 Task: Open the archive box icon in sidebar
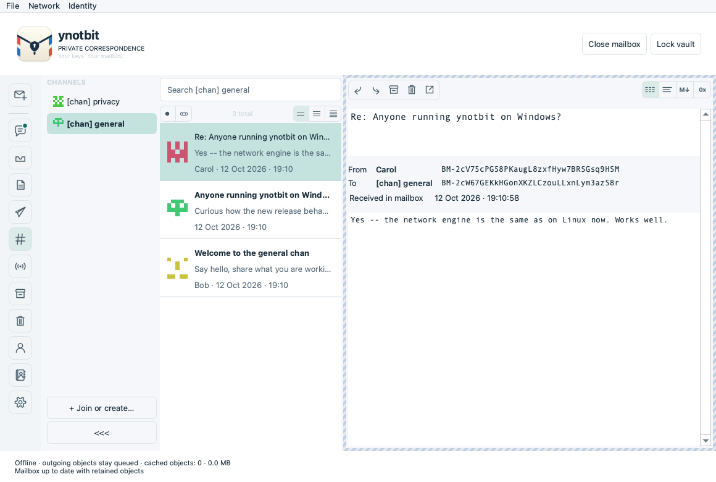20,294
